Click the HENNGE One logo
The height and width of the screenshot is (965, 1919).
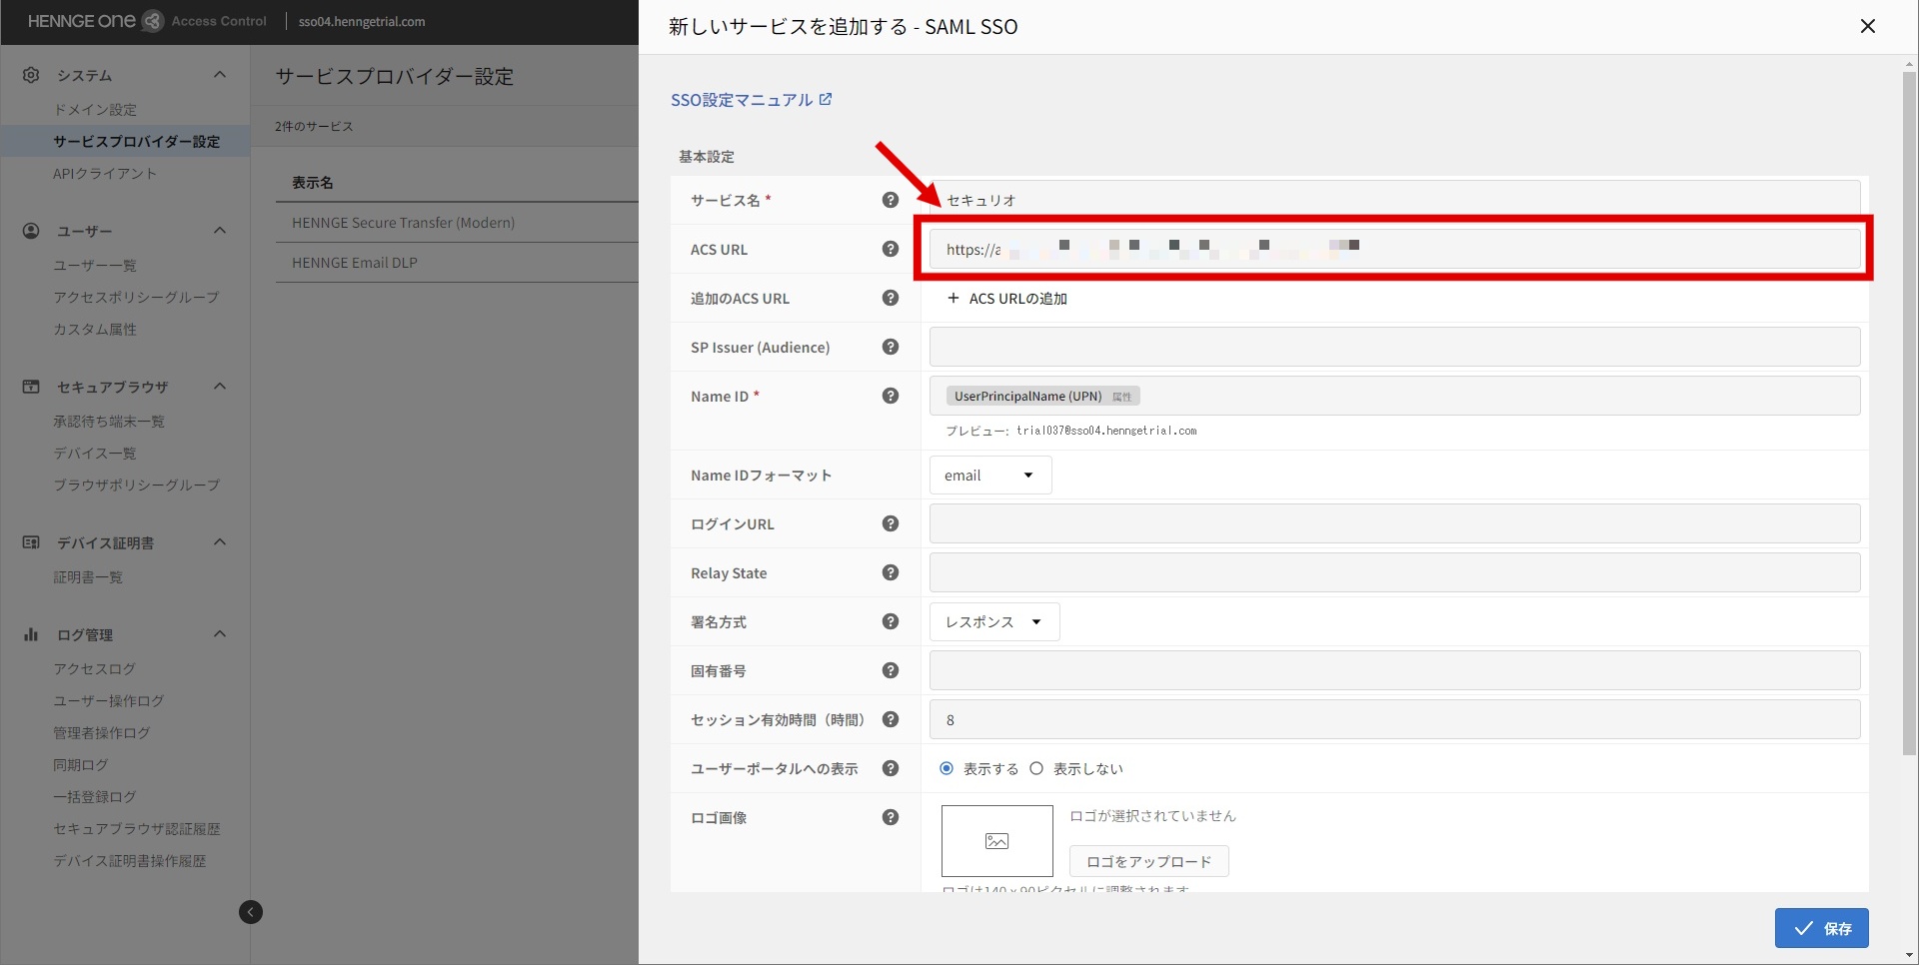point(95,21)
